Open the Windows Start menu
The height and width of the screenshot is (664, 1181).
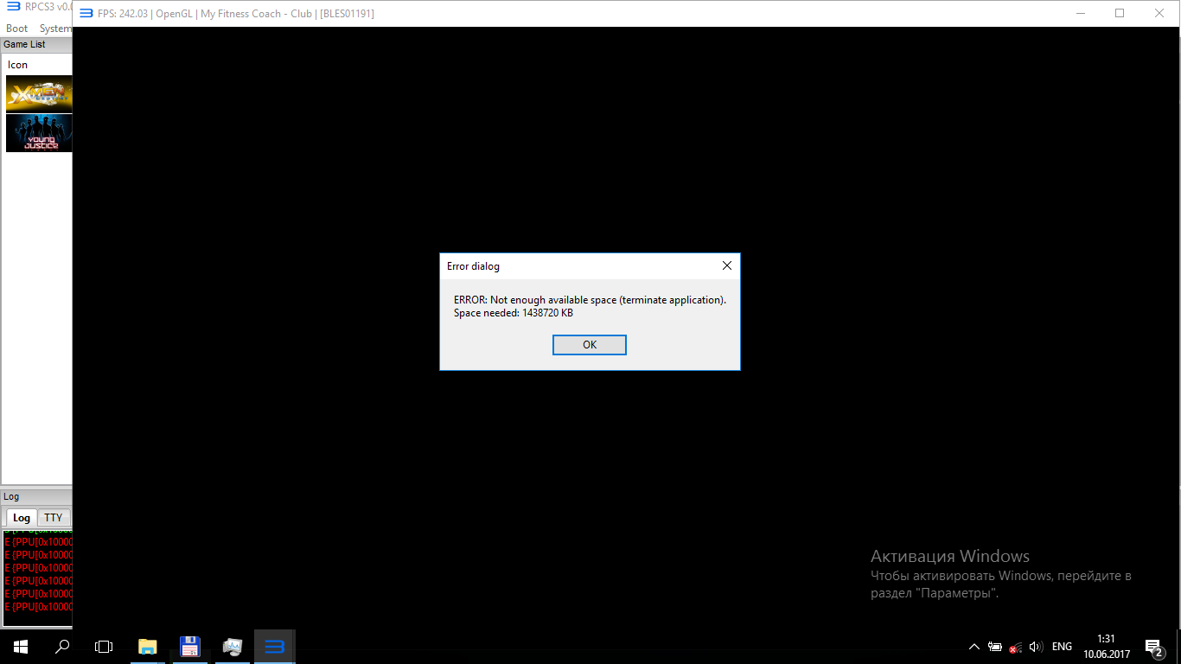[21, 647]
